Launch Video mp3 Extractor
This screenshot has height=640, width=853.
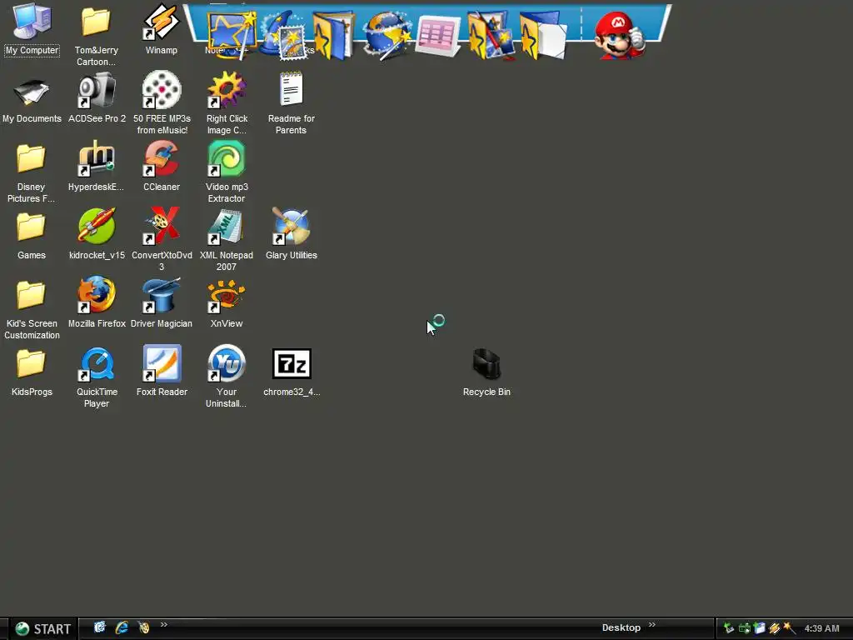tap(227, 172)
